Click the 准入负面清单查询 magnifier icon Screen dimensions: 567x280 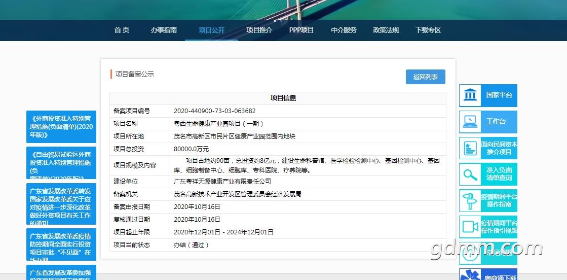(x=470, y=174)
